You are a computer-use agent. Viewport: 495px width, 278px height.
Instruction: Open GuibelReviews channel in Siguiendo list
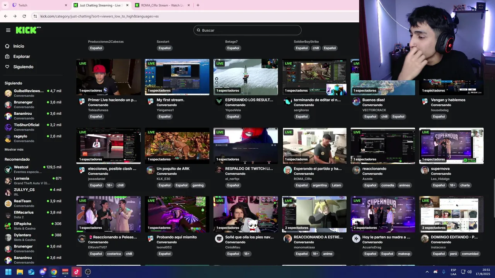[33, 93]
